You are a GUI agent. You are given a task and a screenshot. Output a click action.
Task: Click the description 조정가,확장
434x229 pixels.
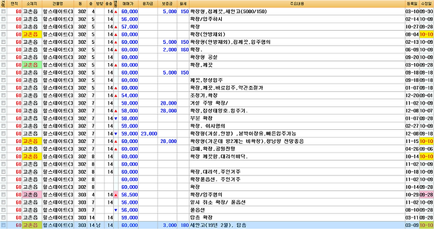pyautogui.click(x=204, y=96)
